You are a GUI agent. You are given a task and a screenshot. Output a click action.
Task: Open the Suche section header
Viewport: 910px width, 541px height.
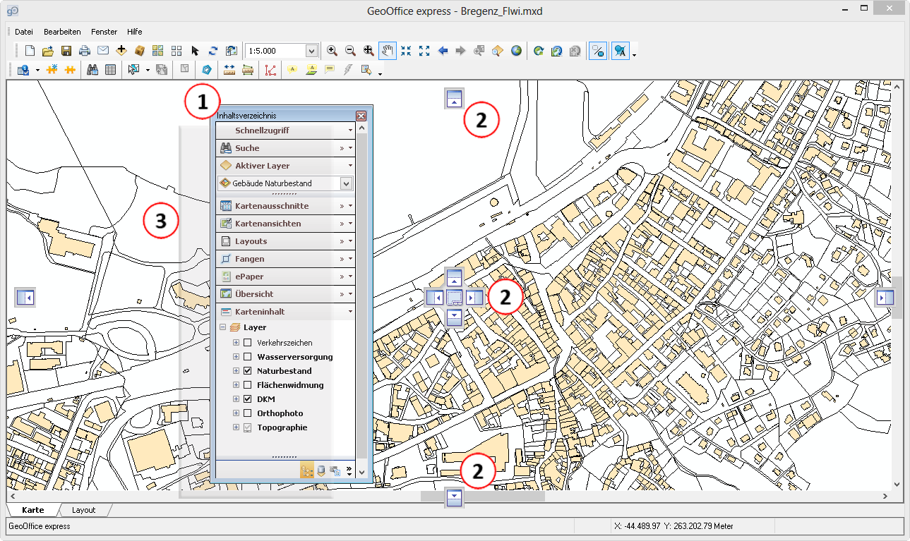[247, 148]
